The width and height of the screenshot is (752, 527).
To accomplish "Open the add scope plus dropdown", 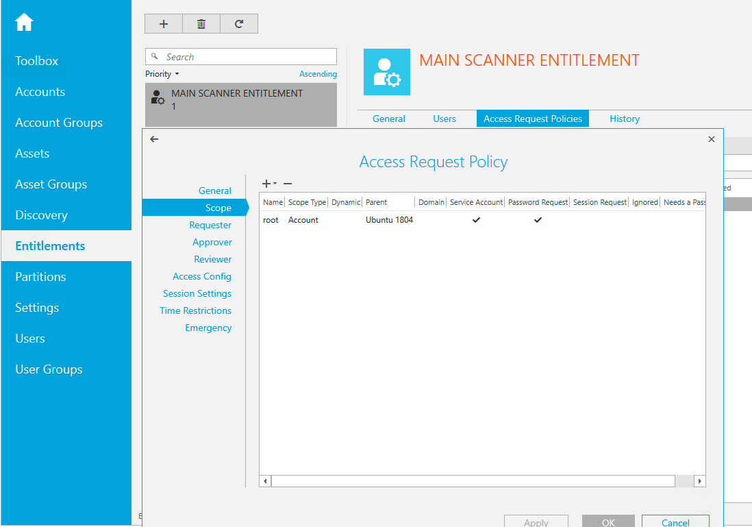I will click(268, 184).
